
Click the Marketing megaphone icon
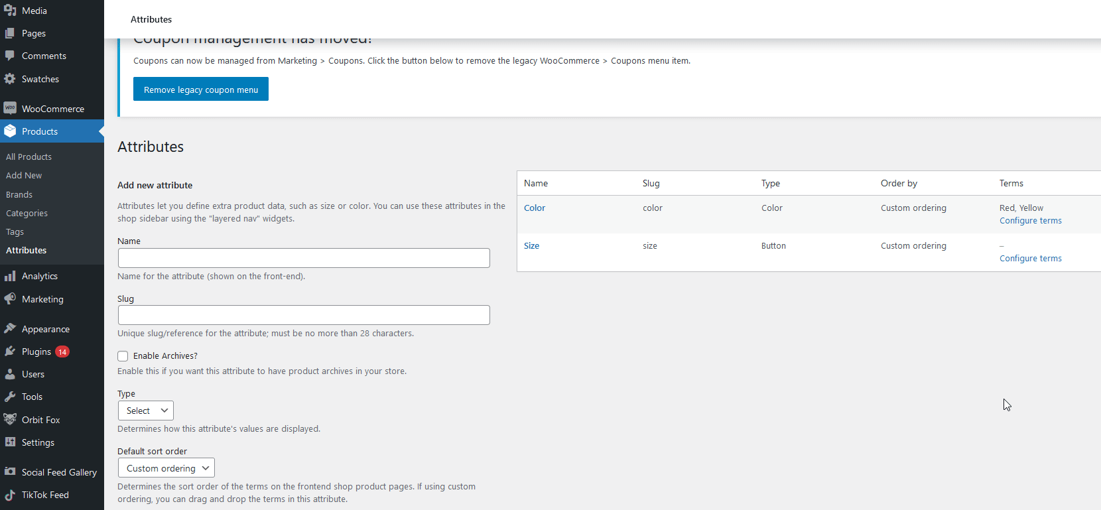(x=10, y=299)
